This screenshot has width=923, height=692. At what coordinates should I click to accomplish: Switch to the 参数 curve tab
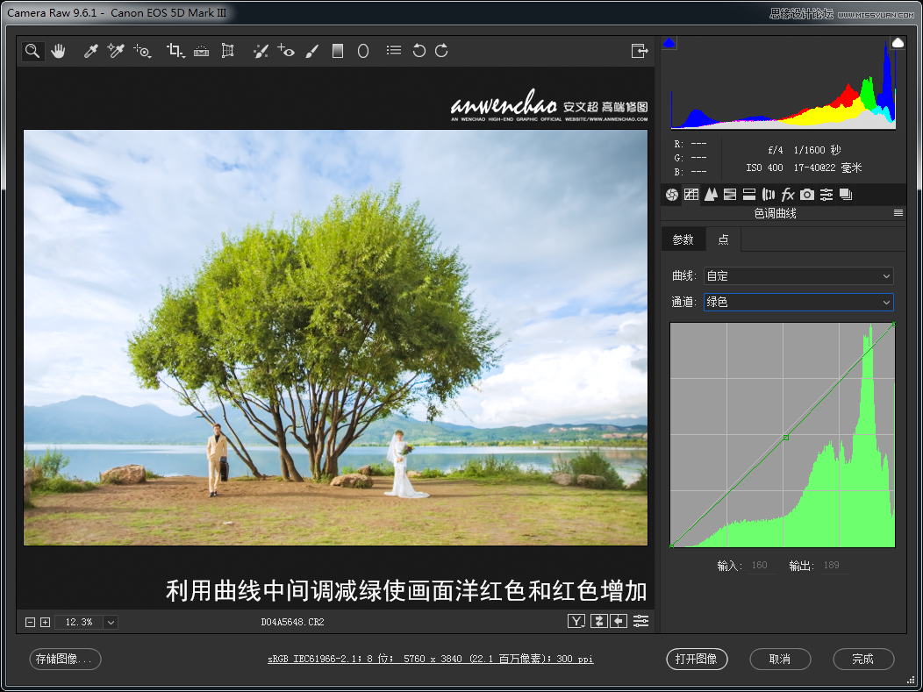pyautogui.click(x=683, y=239)
